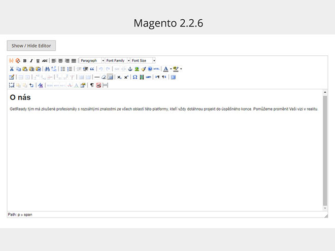Viewport: 335px width, 251px height.
Task: Open editor Help icon
Action: (150, 69)
